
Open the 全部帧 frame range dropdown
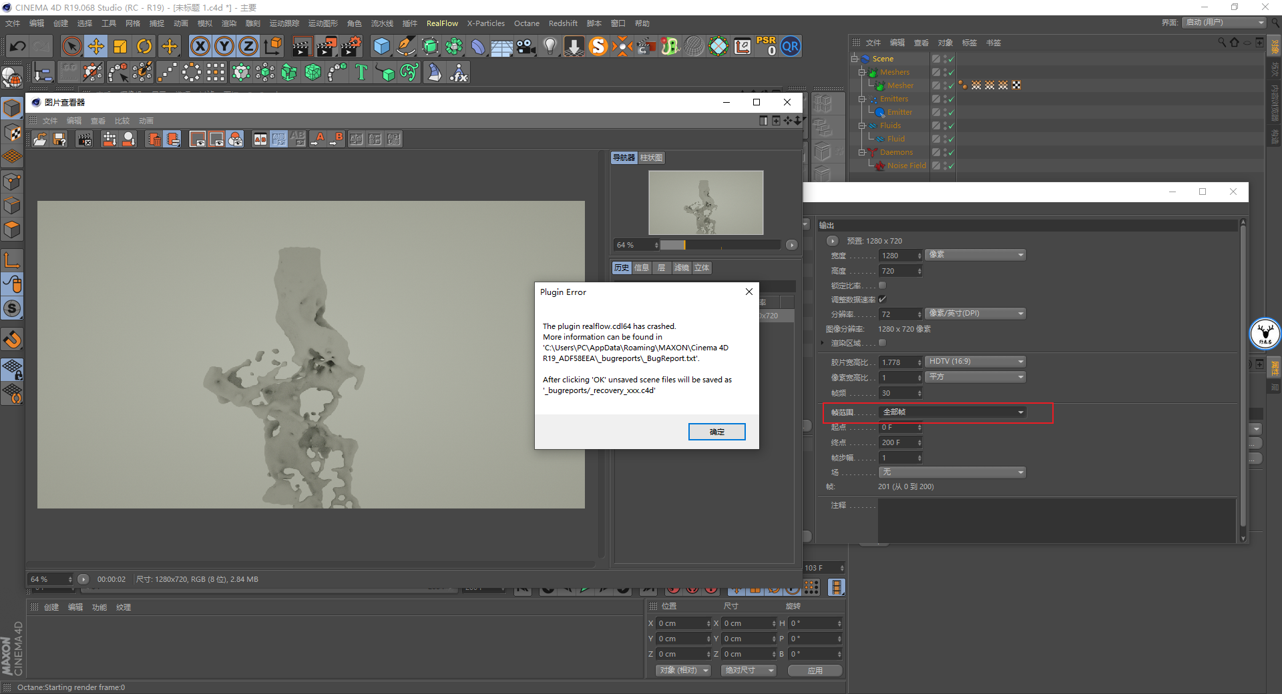point(953,412)
